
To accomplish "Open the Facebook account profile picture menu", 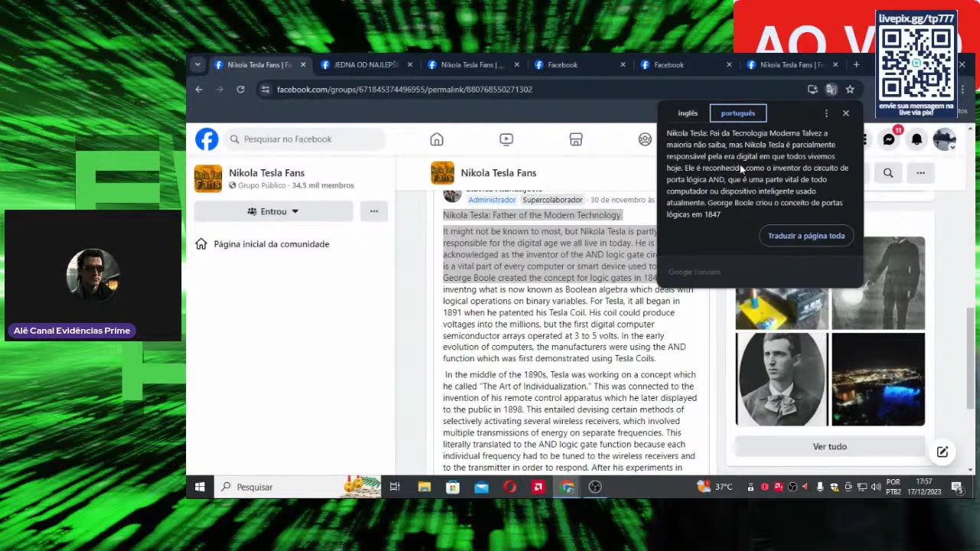I will 944,139.
